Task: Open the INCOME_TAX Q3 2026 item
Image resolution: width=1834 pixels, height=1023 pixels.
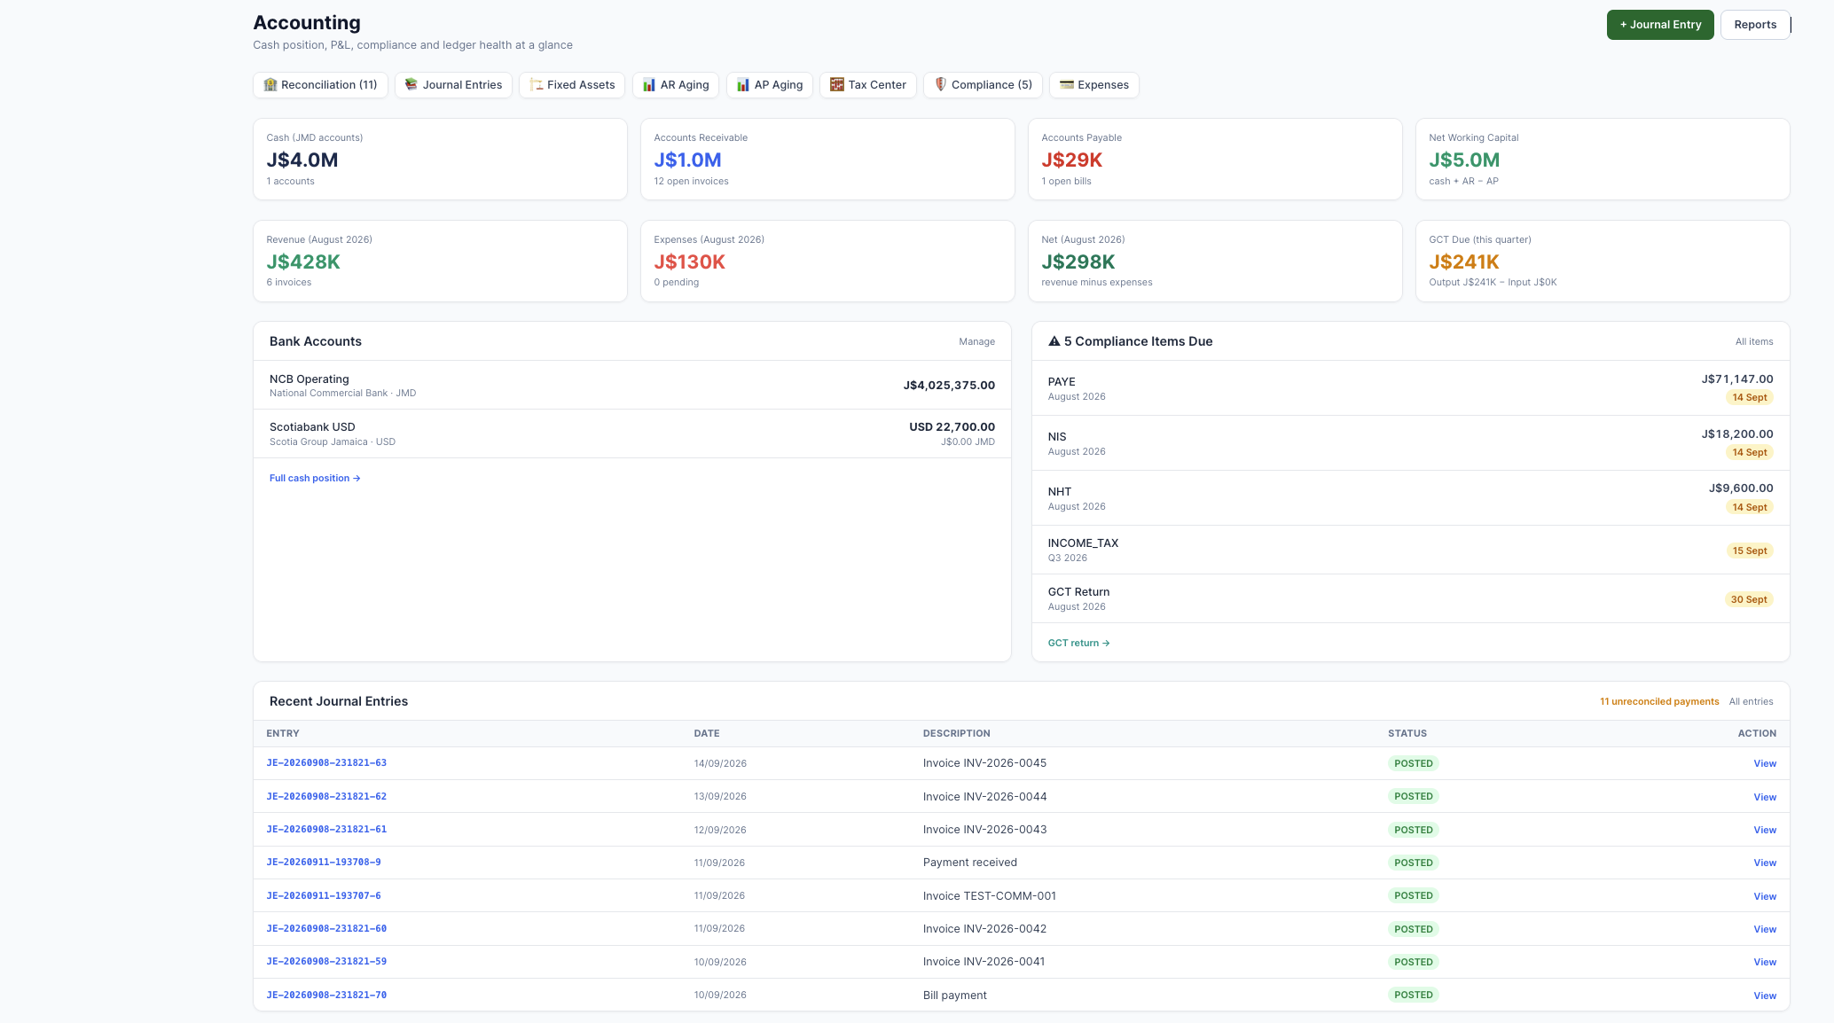Action: [x=1410, y=550]
